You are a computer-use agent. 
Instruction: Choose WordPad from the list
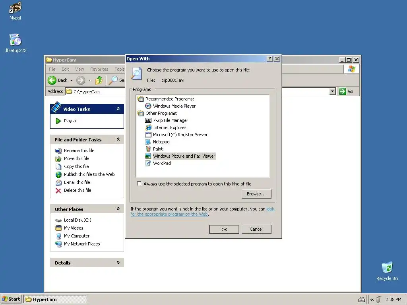tap(162, 163)
